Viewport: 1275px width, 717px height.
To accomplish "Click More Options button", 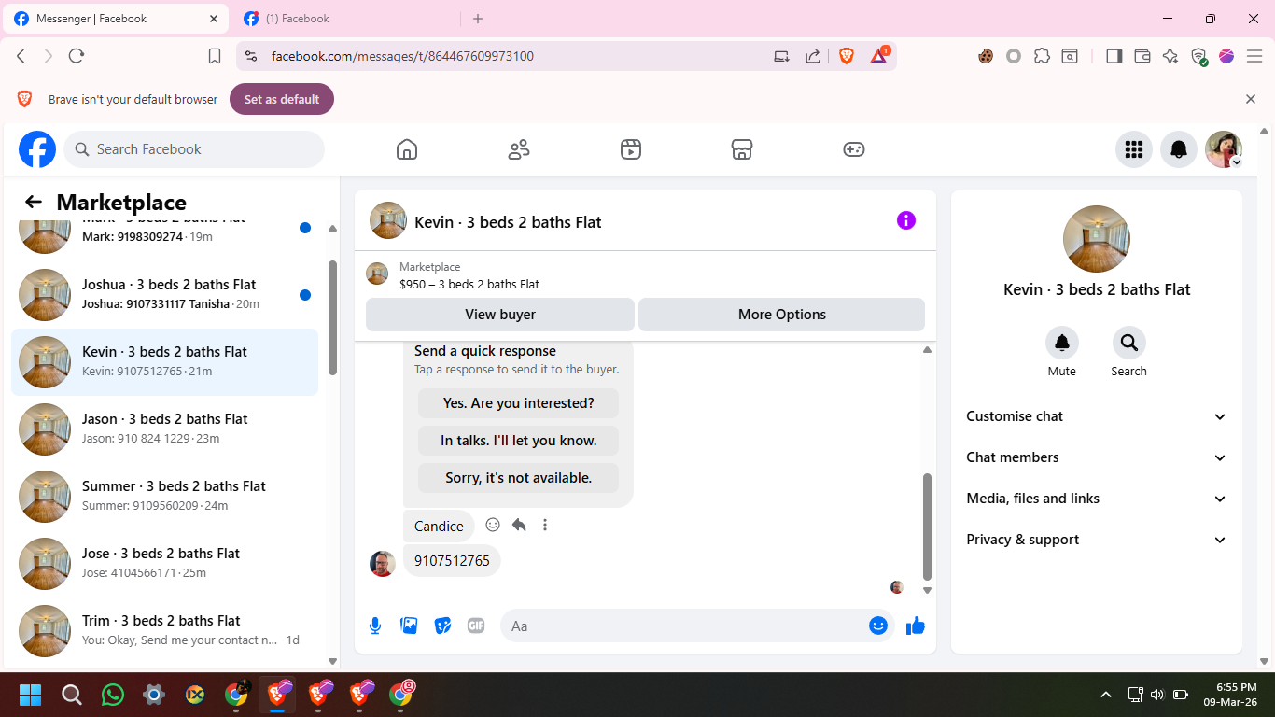I will tap(782, 315).
